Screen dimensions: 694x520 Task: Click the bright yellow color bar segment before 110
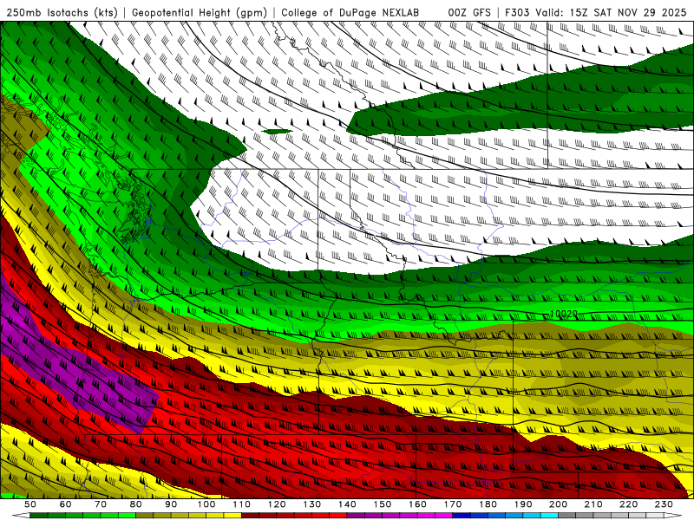pyautogui.click(x=232, y=516)
